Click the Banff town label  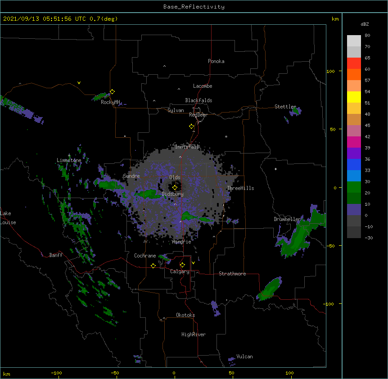coord(56,255)
